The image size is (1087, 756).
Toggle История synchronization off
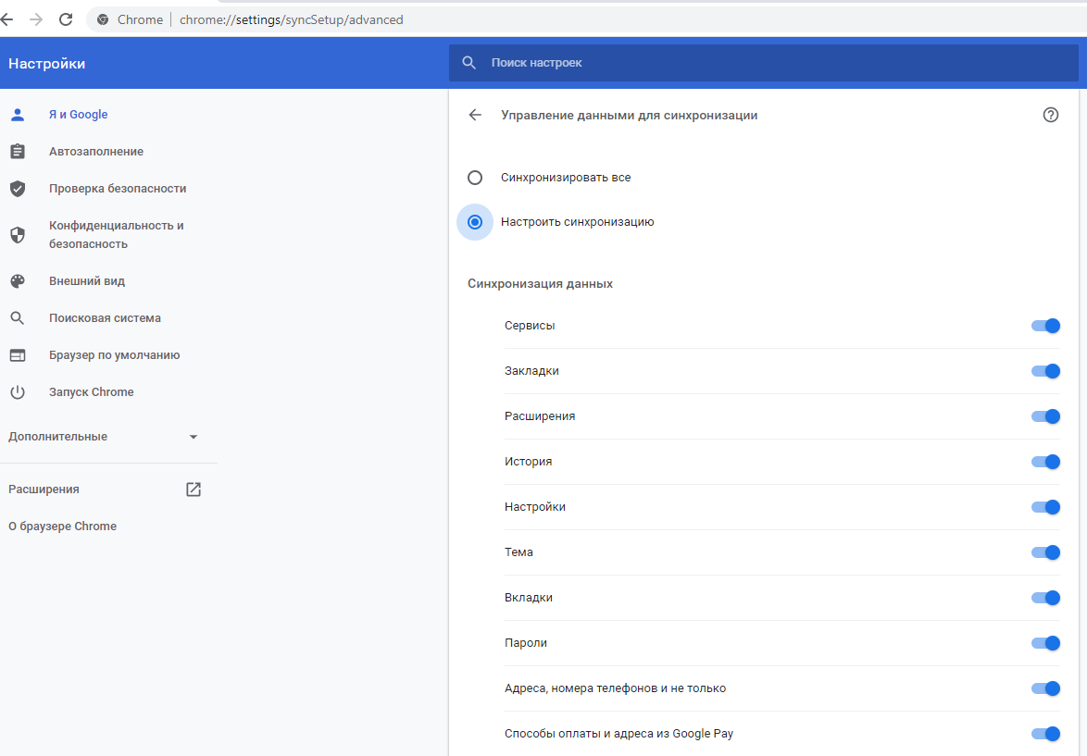click(x=1044, y=462)
